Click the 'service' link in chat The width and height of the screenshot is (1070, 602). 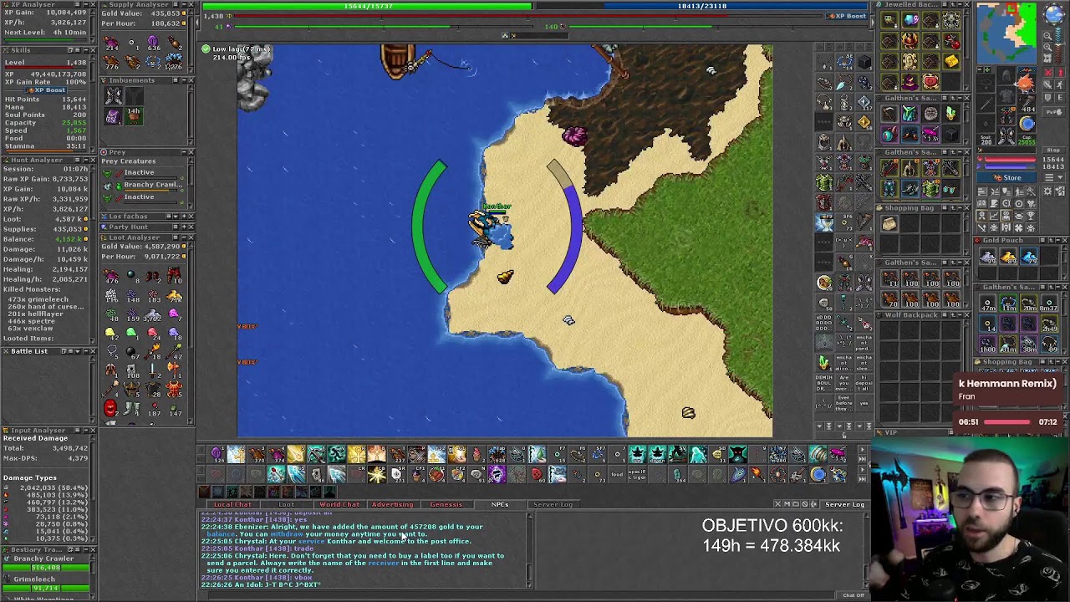point(311,541)
